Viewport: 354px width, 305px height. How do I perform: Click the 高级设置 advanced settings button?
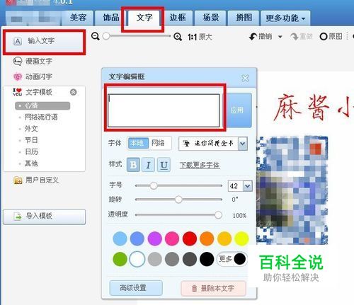(136, 288)
